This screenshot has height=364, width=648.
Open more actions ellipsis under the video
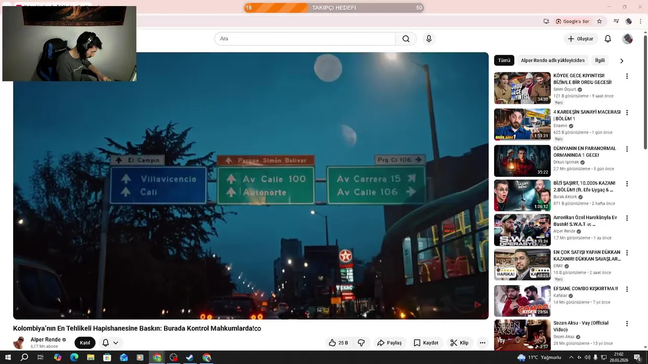[482, 343]
